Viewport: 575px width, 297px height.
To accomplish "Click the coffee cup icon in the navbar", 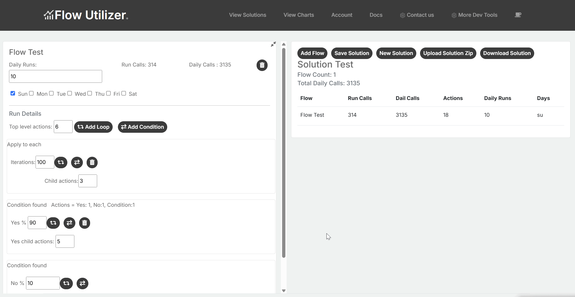I will click(x=518, y=15).
